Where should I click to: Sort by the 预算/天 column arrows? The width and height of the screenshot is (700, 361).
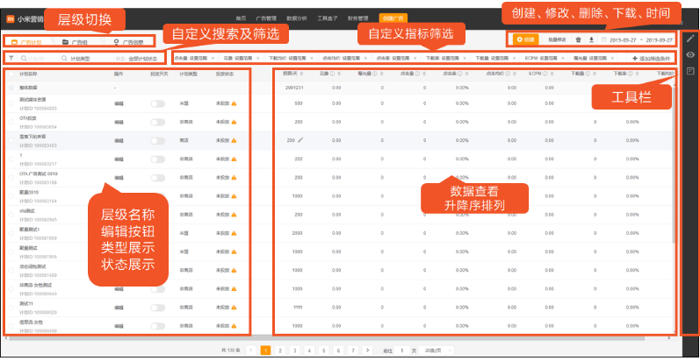(x=301, y=74)
